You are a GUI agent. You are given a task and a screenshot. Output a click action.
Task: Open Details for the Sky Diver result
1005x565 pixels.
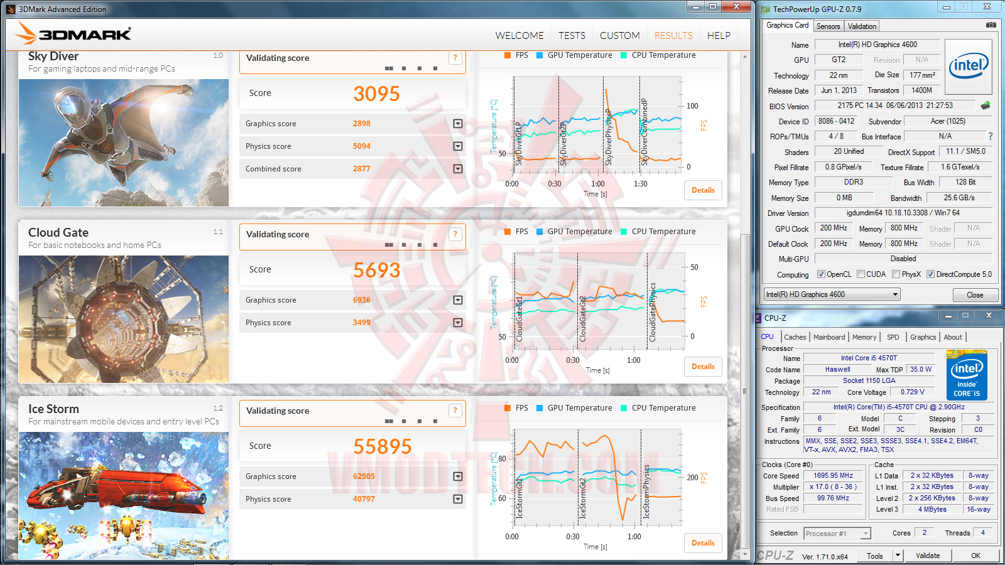(x=703, y=190)
